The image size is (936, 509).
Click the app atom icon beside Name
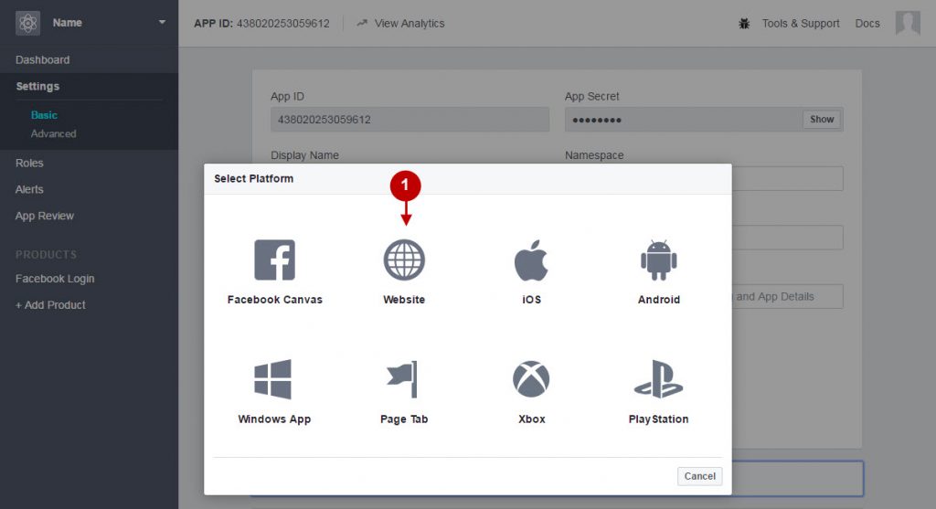tap(27, 23)
